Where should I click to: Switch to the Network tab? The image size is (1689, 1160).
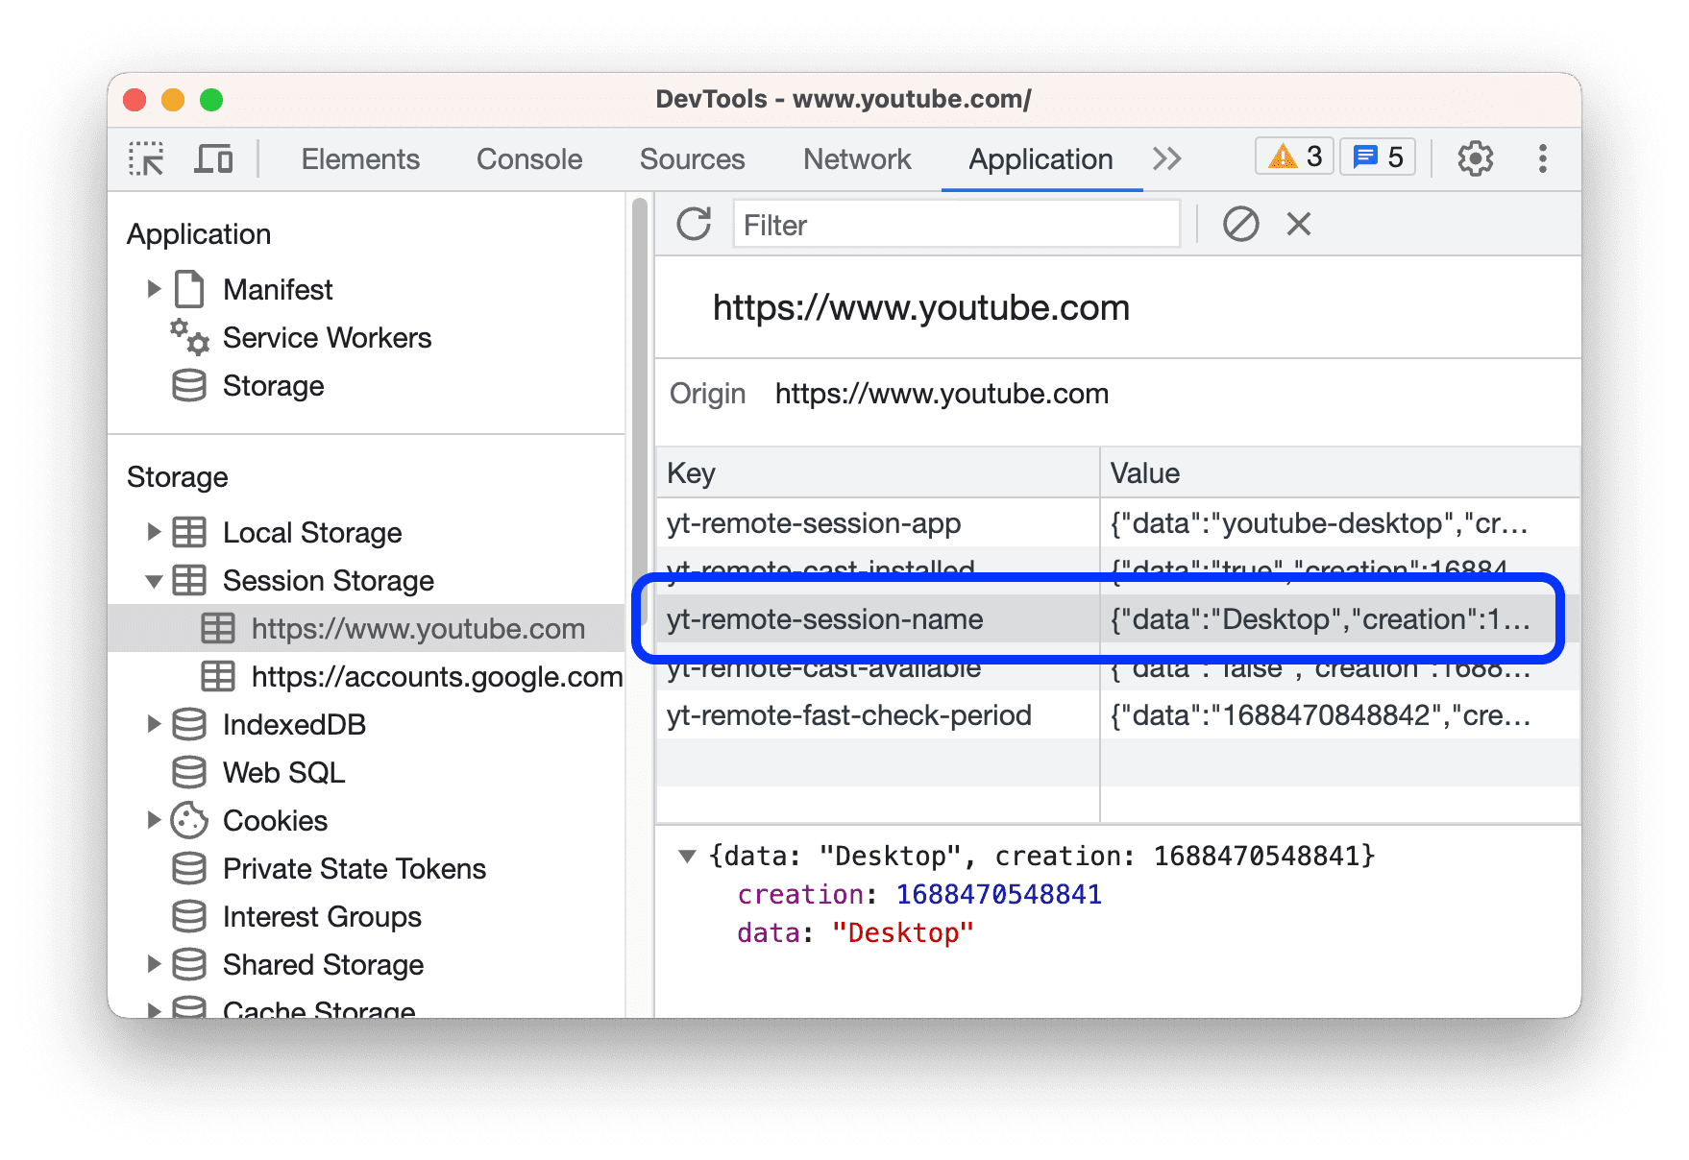pos(856,158)
